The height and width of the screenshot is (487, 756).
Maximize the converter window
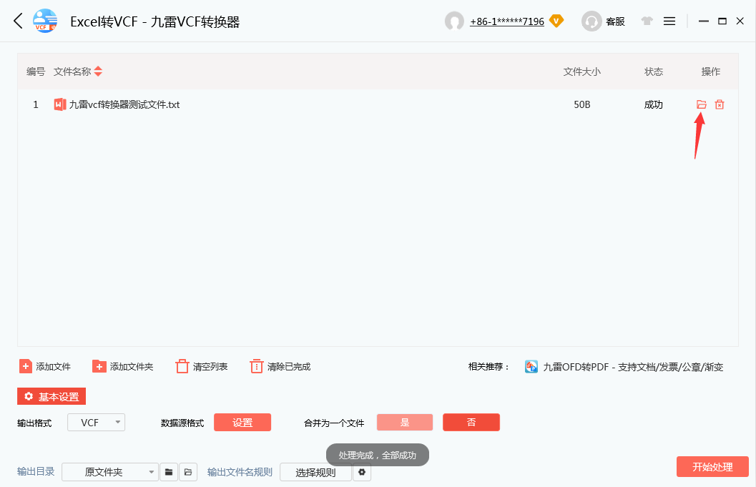722,21
